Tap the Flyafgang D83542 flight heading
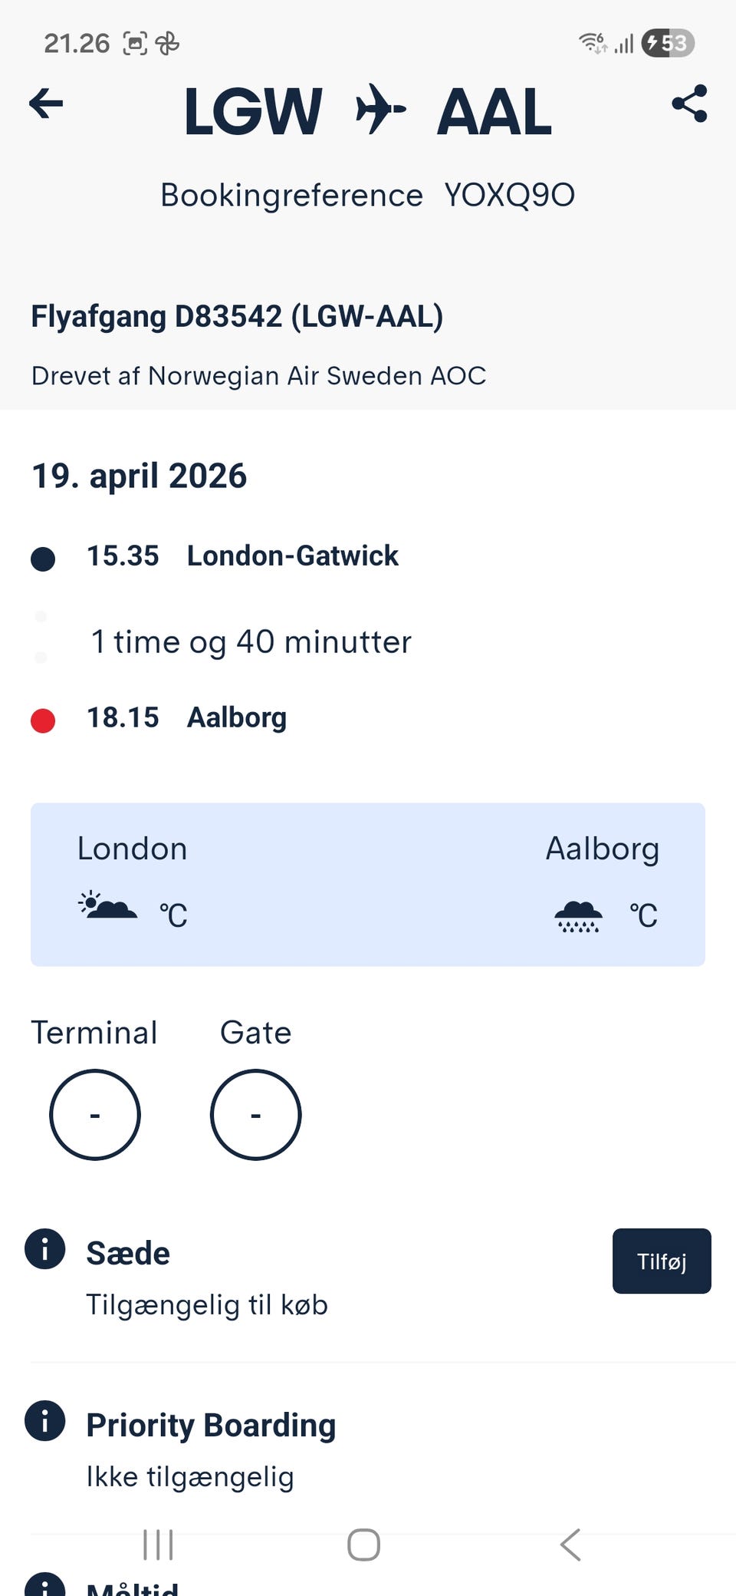 click(237, 316)
